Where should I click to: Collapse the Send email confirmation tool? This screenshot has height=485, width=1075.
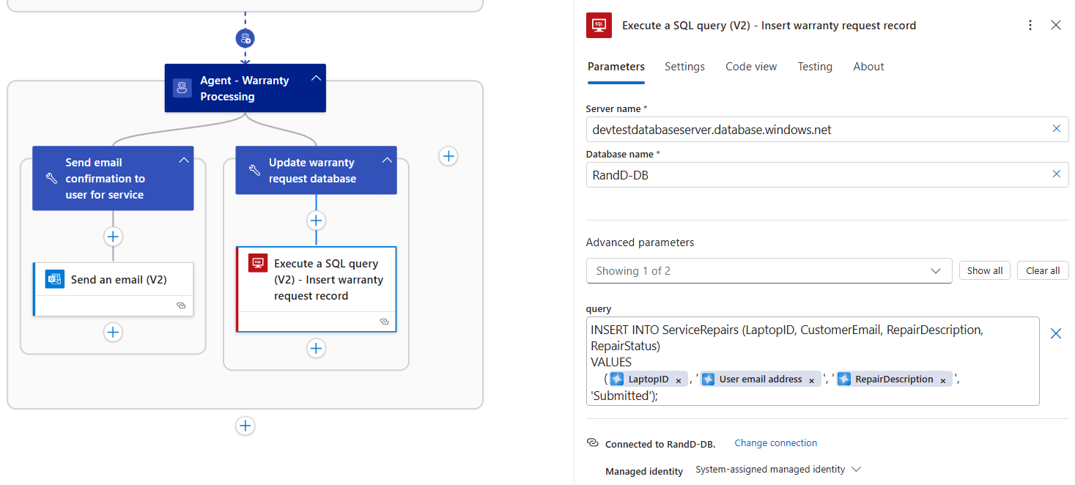pyautogui.click(x=183, y=160)
